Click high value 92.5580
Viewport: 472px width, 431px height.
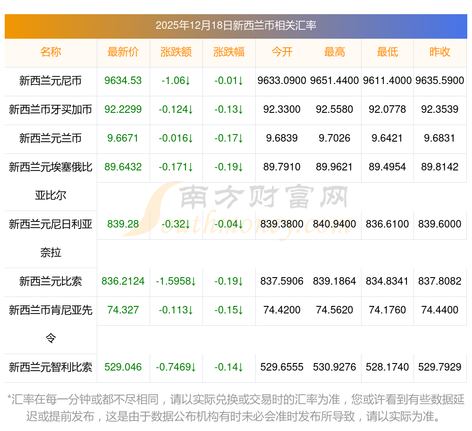coord(335,109)
